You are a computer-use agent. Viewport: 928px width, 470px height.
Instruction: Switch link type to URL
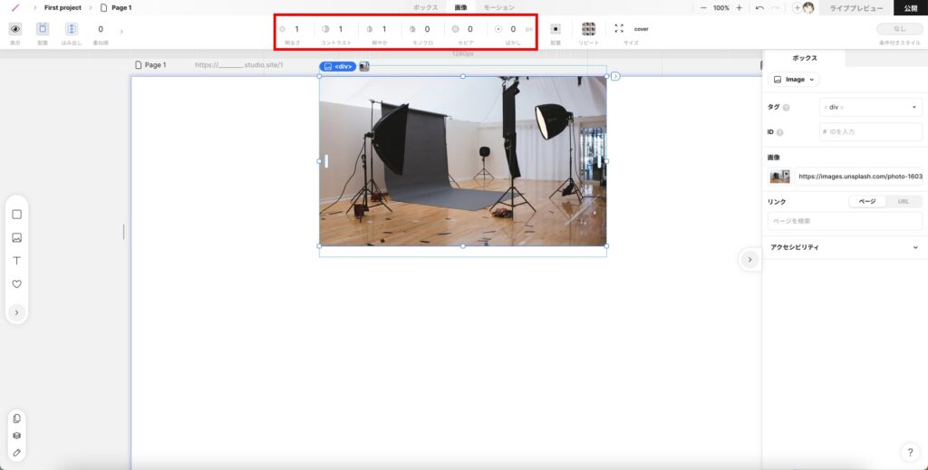903,201
